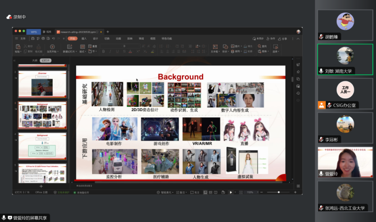Open the font size combo box
The image size is (376, 222).
[x=131, y=46]
